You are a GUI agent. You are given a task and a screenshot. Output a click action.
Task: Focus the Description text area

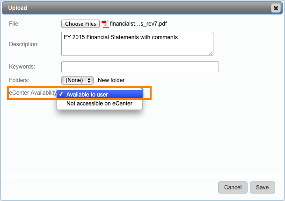point(137,44)
